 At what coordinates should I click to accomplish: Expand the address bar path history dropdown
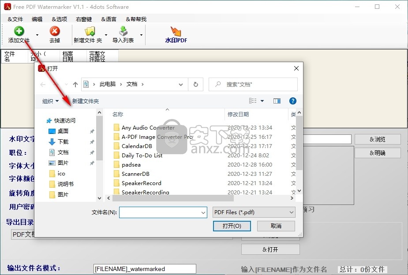(181, 85)
